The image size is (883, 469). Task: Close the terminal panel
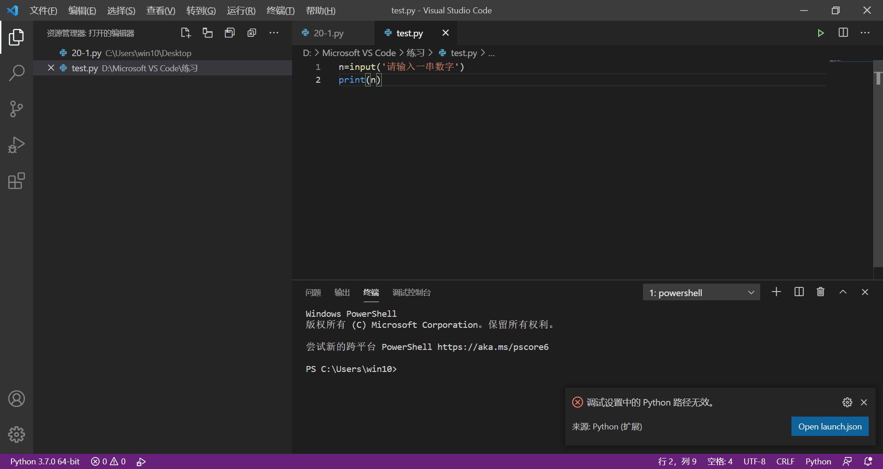pyautogui.click(x=865, y=292)
